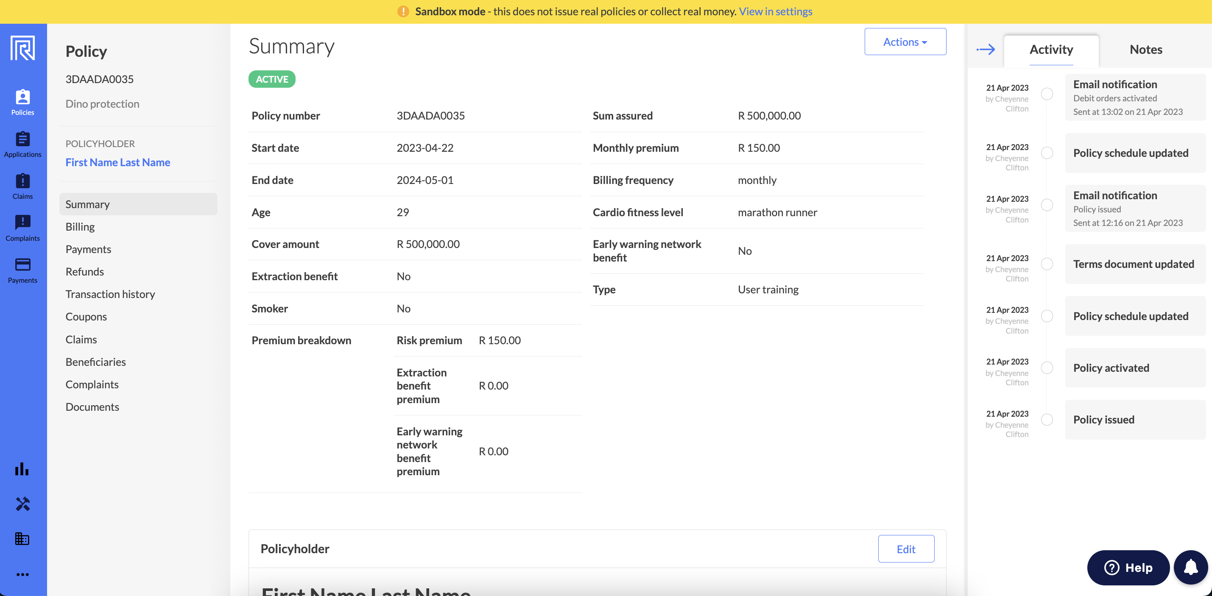The width and height of the screenshot is (1212, 596).
Task: Click timeline marker beside Policy activated
Action: (1047, 368)
